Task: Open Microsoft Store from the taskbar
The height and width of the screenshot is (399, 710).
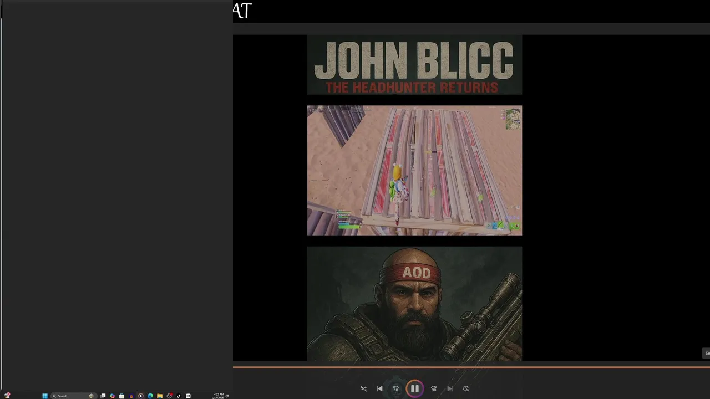Action: pyautogui.click(x=121, y=396)
